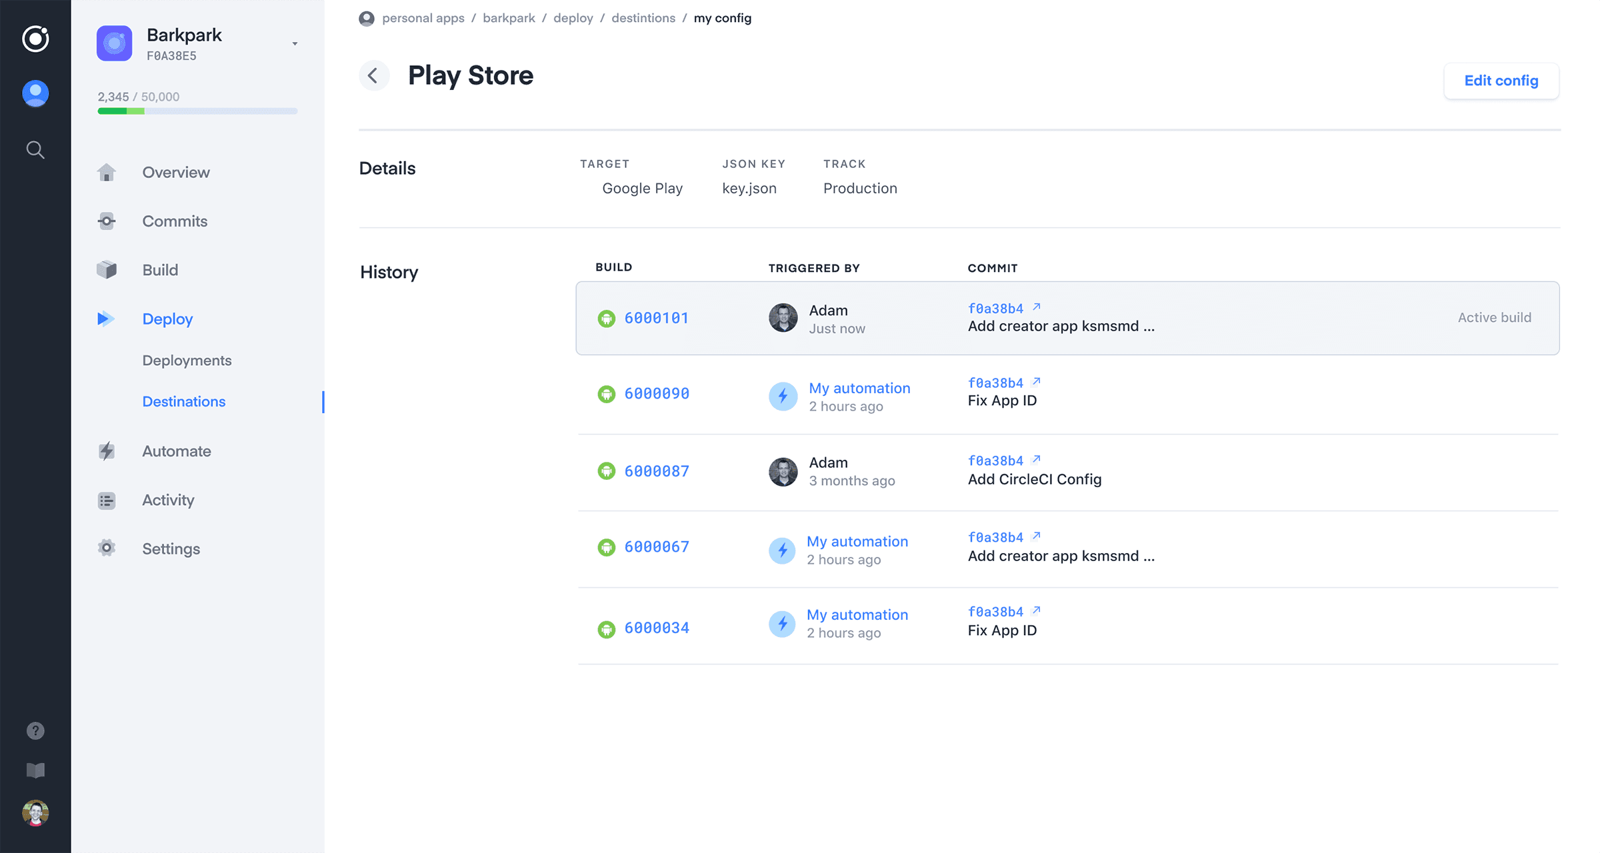This screenshot has width=1600, height=853.
Task: Select the Activity list icon
Action: (x=107, y=500)
